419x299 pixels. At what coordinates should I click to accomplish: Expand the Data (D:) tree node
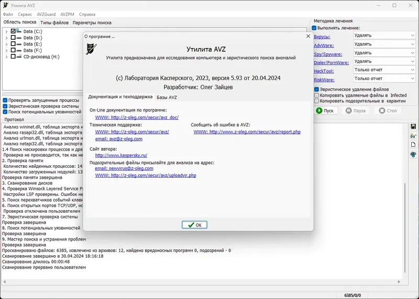coord(6,38)
